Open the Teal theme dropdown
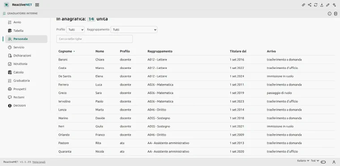This screenshot has height=166, width=340. click(315, 161)
